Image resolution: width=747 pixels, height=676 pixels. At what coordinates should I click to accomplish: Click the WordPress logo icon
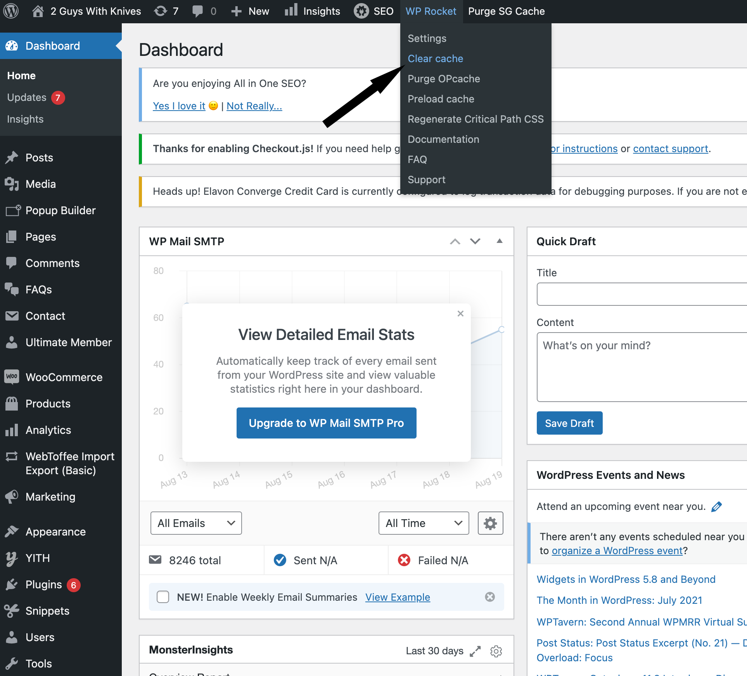(11, 11)
